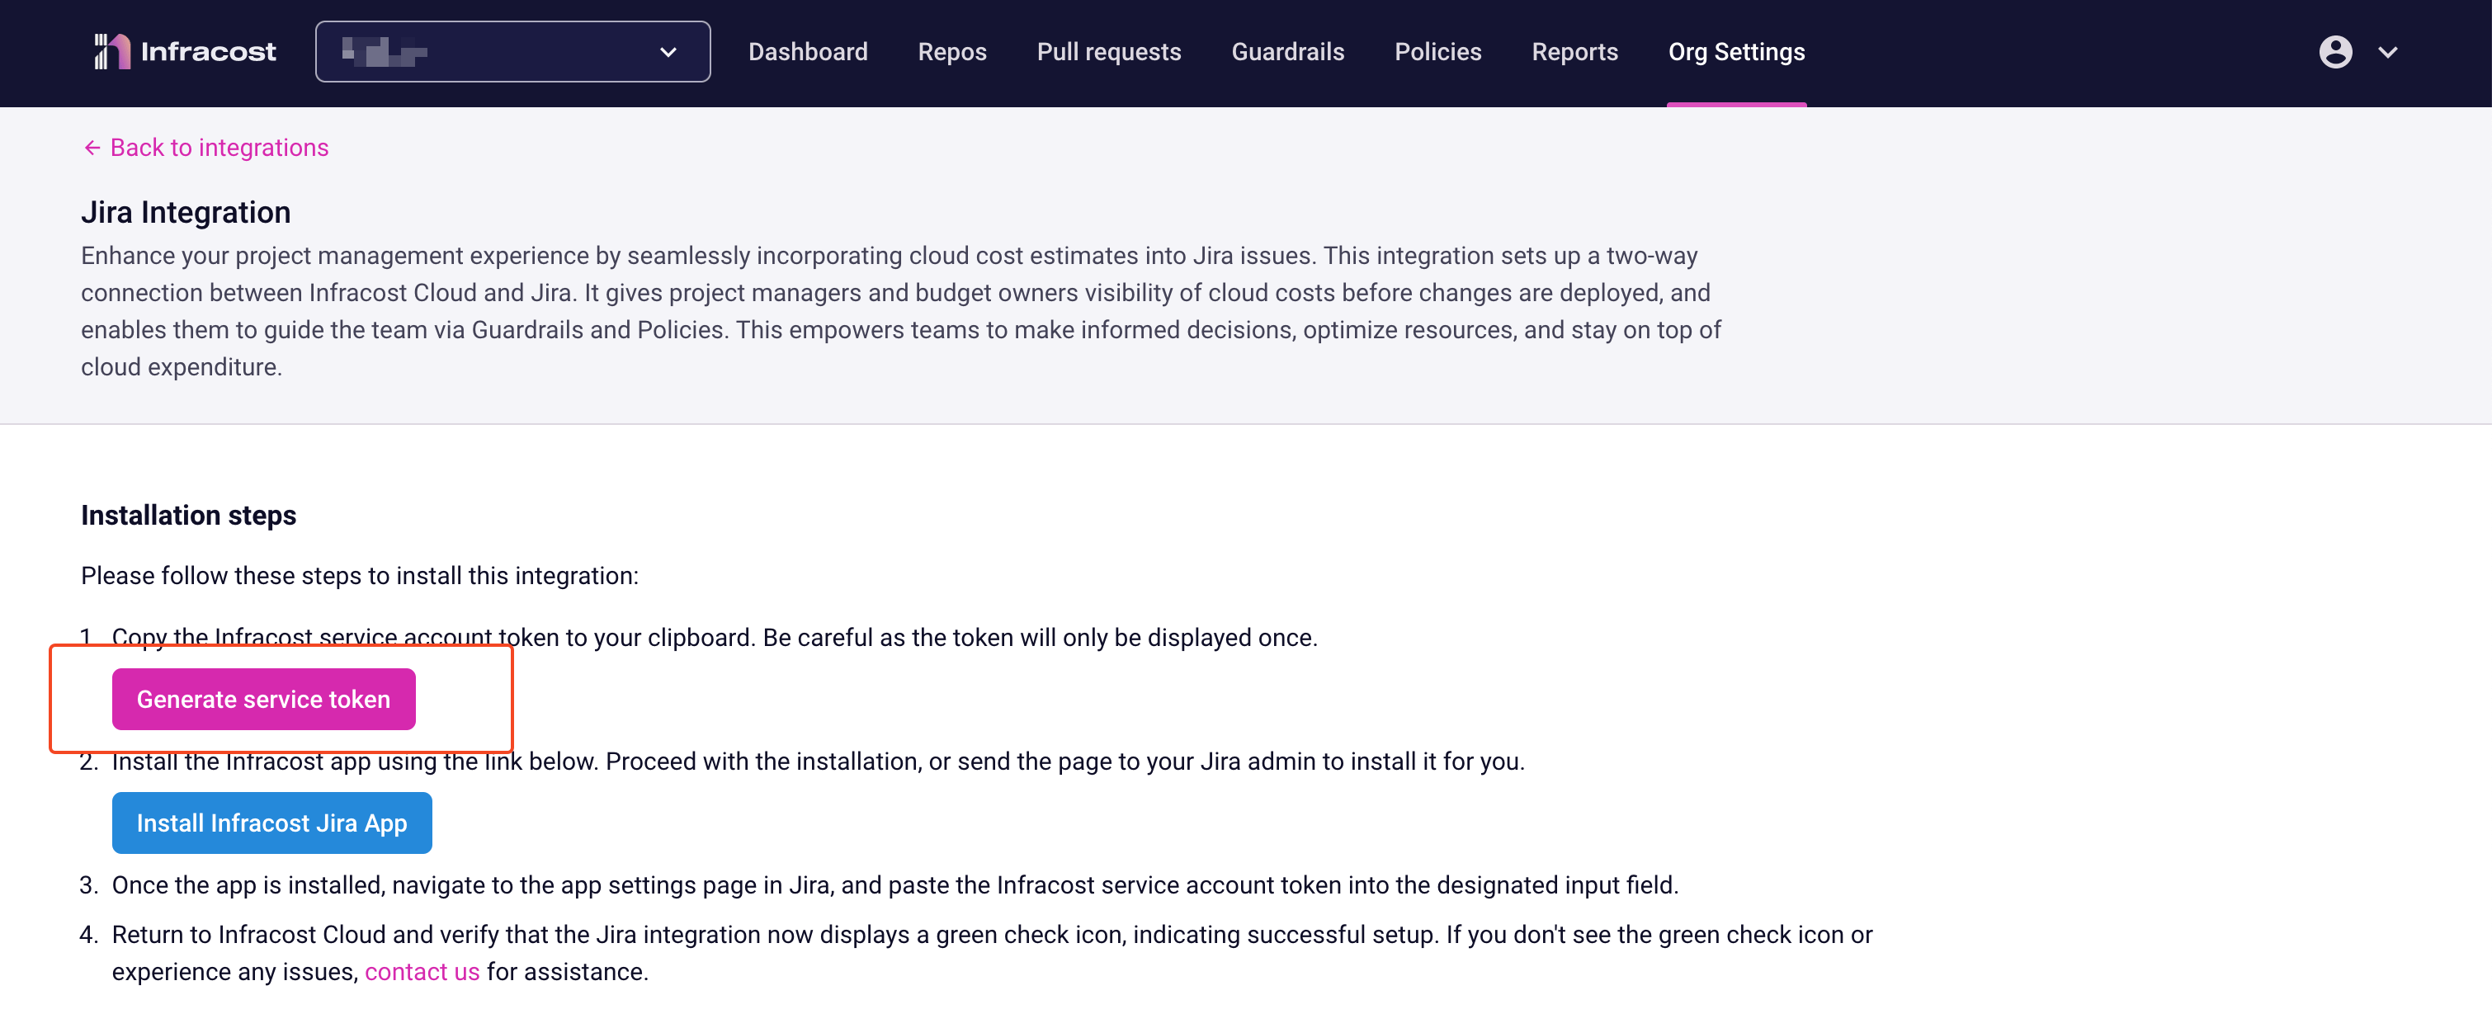Image resolution: width=2492 pixels, height=1028 pixels.
Task: View the Reports tab
Action: click(x=1574, y=51)
